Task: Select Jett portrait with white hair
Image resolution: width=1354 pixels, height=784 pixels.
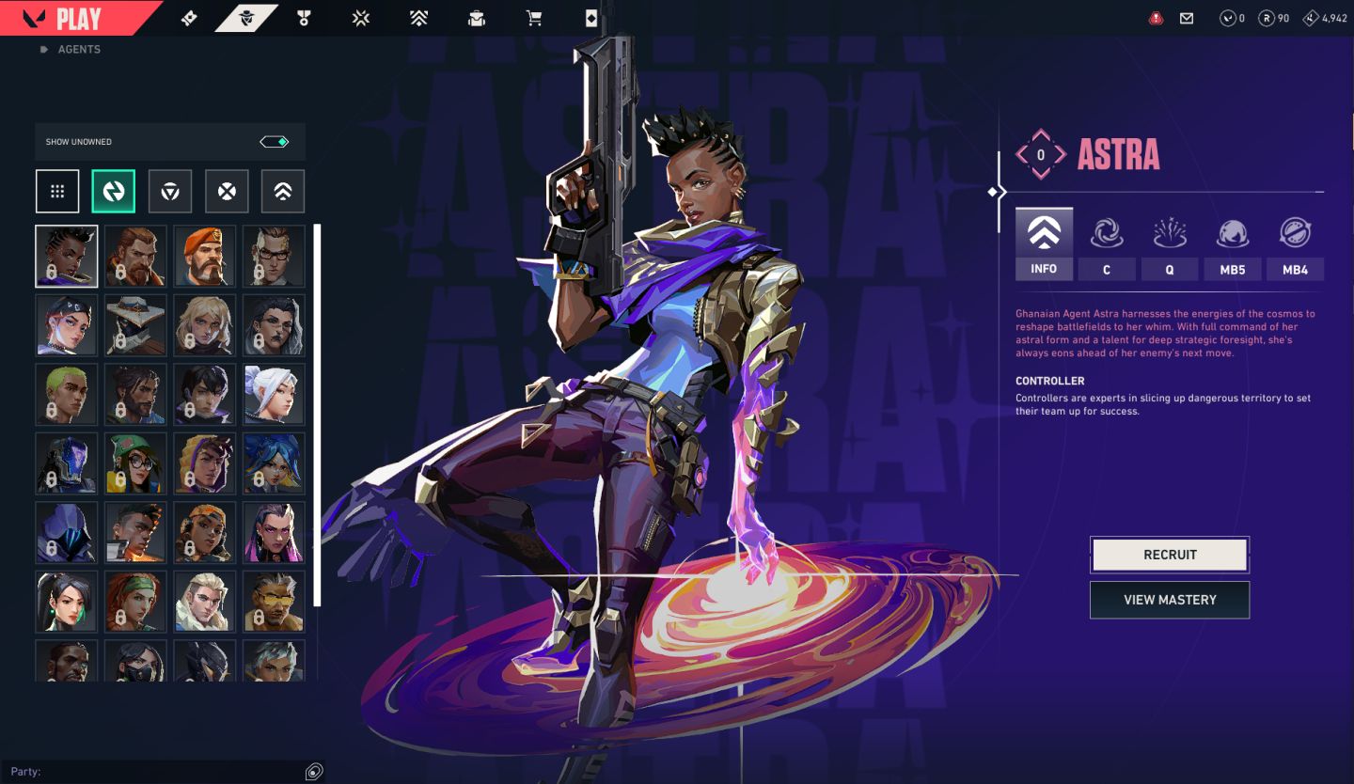Action: pos(274,394)
